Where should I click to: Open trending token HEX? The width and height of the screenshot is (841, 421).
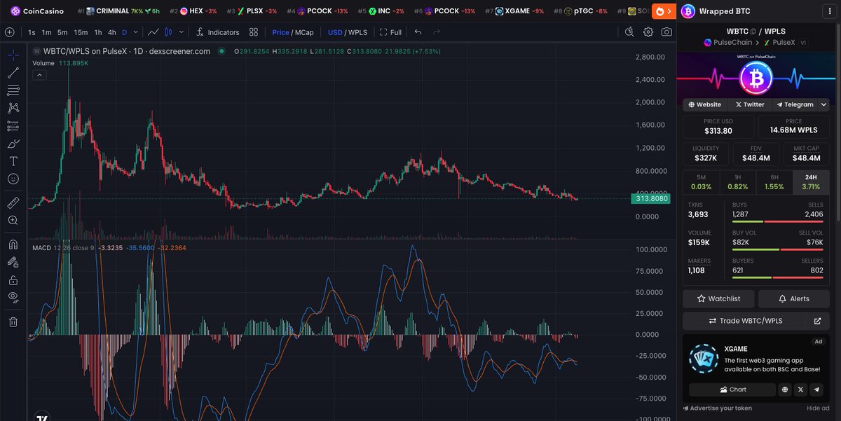pos(193,11)
